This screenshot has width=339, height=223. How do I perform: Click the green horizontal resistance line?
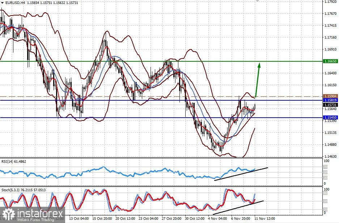tap(161, 61)
